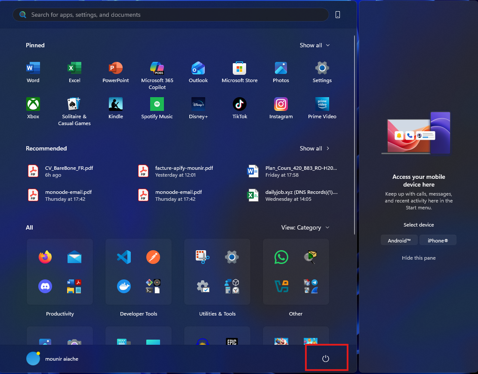Click the power button
478x374 pixels.
click(x=326, y=359)
